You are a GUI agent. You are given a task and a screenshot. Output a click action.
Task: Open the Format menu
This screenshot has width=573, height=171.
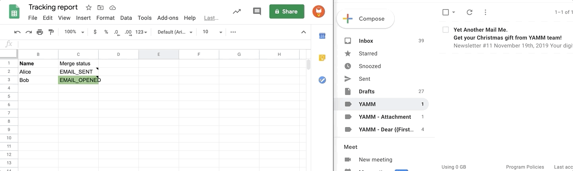(x=105, y=18)
